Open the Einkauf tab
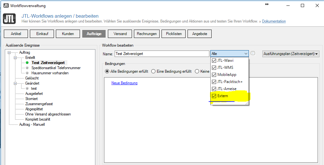324x165 pixels. (42, 34)
